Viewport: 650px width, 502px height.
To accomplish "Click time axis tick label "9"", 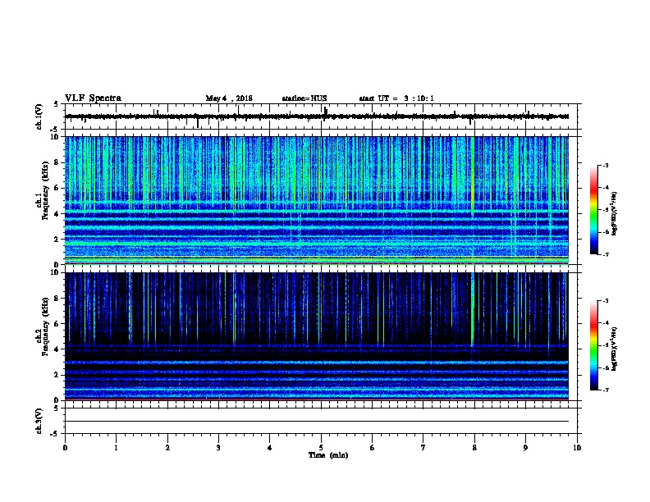I will 525,448.
